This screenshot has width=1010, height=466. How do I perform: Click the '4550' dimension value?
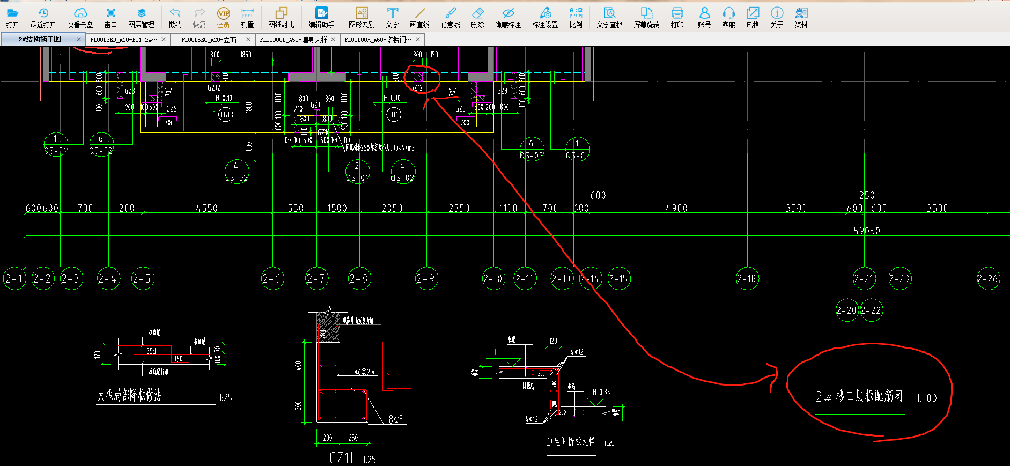pyautogui.click(x=207, y=208)
